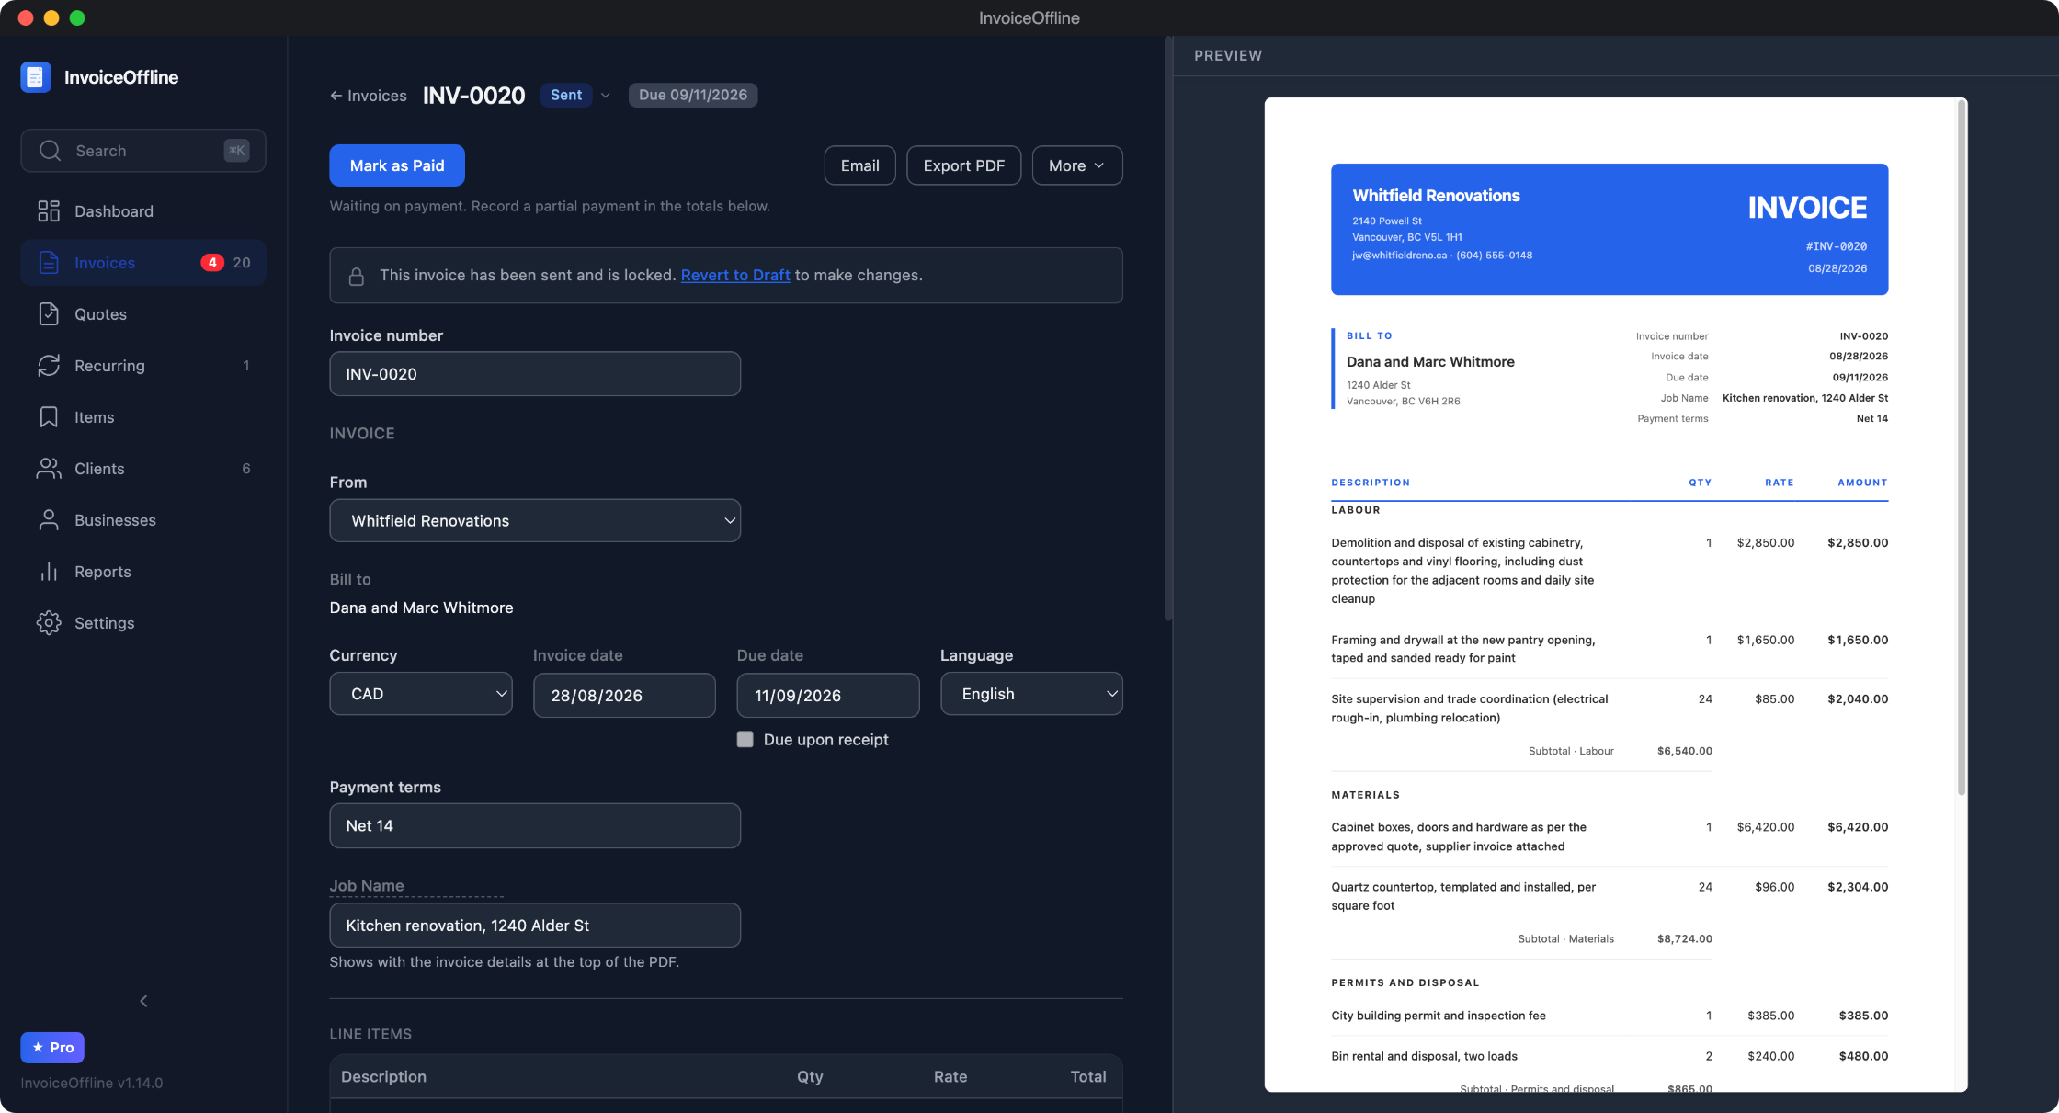Click the Description column header in line items
2059x1113 pixels.
click(383, 1077)
